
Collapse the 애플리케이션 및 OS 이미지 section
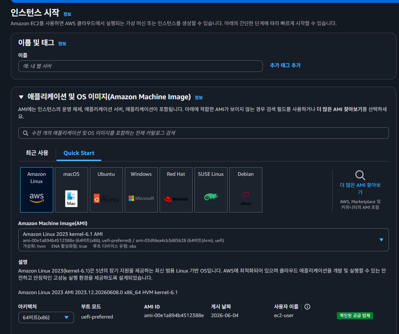[21, 97]
